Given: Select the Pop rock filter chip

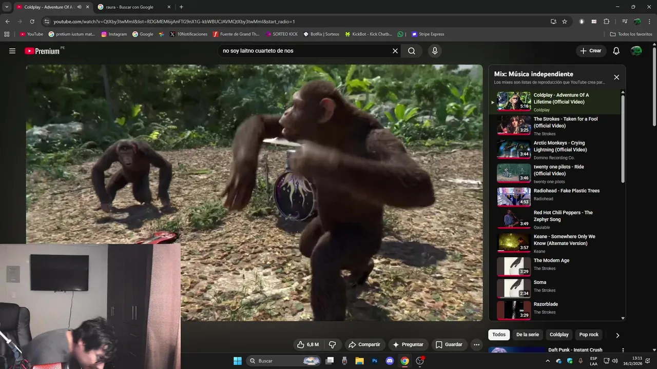Looking at the screenshot, I should [x=589, y=335].
